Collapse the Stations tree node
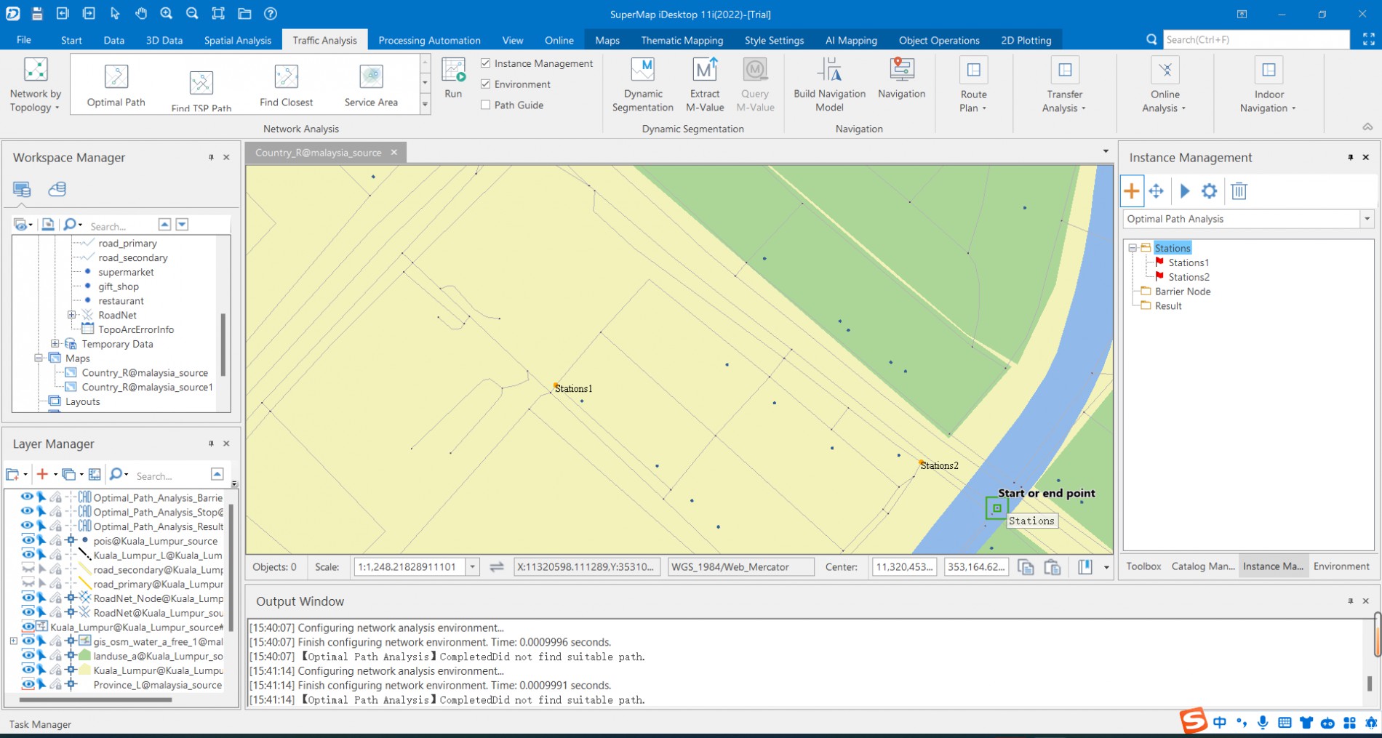The width and height of the screenshot is (1382, 738). 1133,248
